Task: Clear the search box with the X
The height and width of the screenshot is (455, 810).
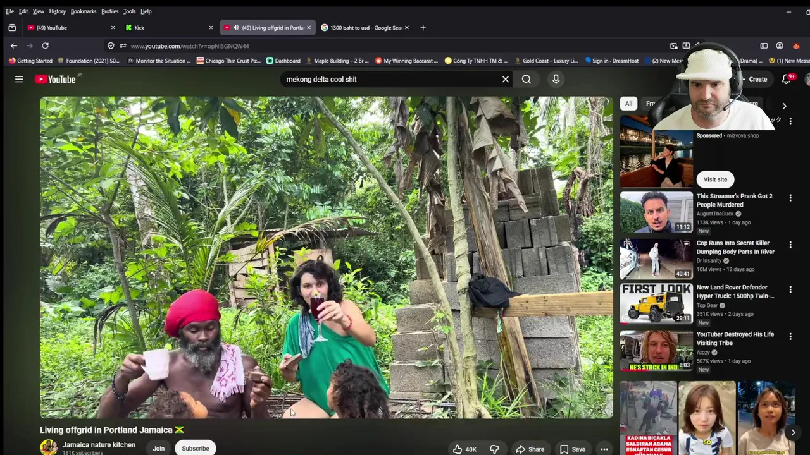Action: pyautogui.click(x=506, y=79)
